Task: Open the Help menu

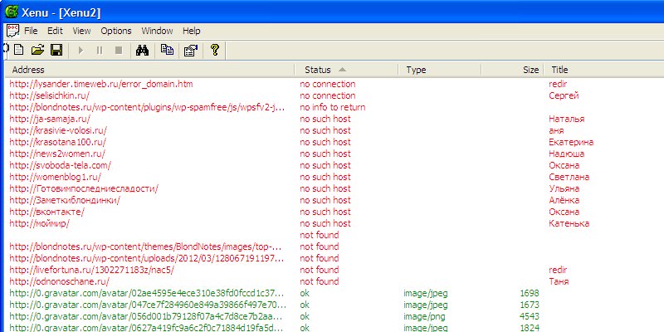Action: click(x=192, y=31)
